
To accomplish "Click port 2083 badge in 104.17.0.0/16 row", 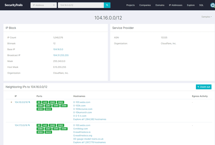I will click(x=60, y=125).
